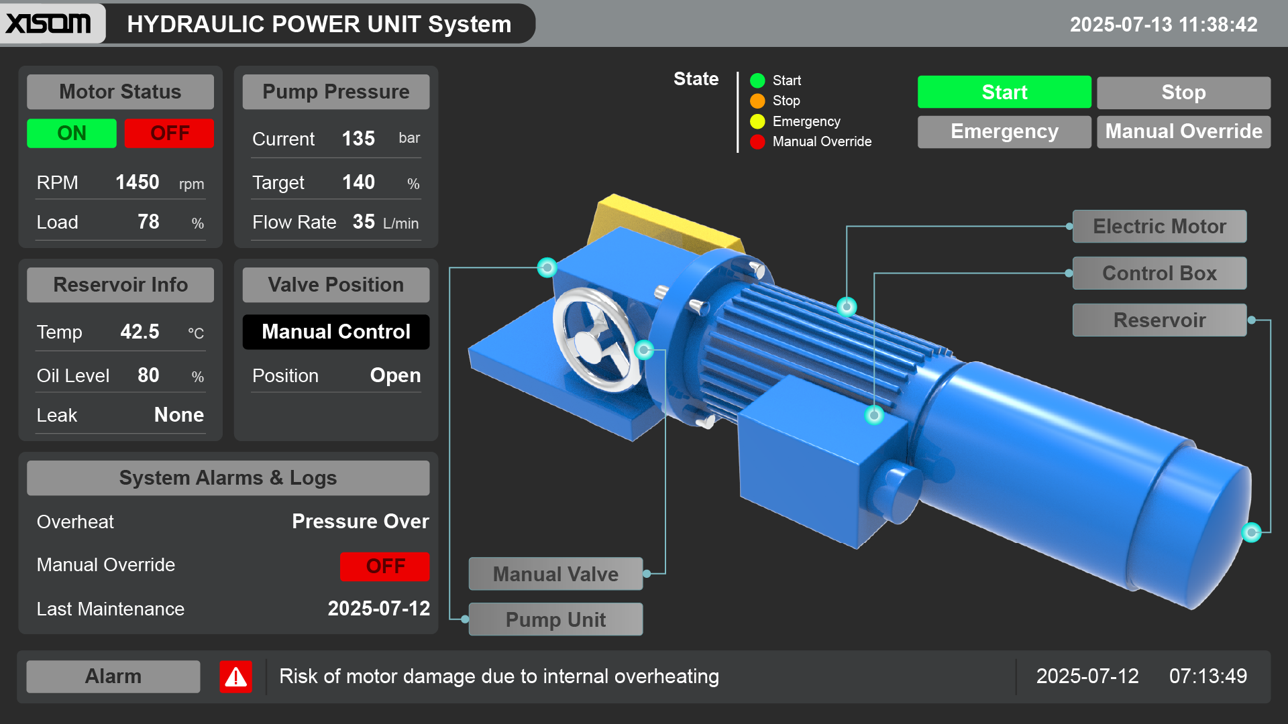The width and height of the screenshot is (1288, 724).
Task: Toggle Manual Override OFF indicator in alarms panel
Action: coord(384,566)
